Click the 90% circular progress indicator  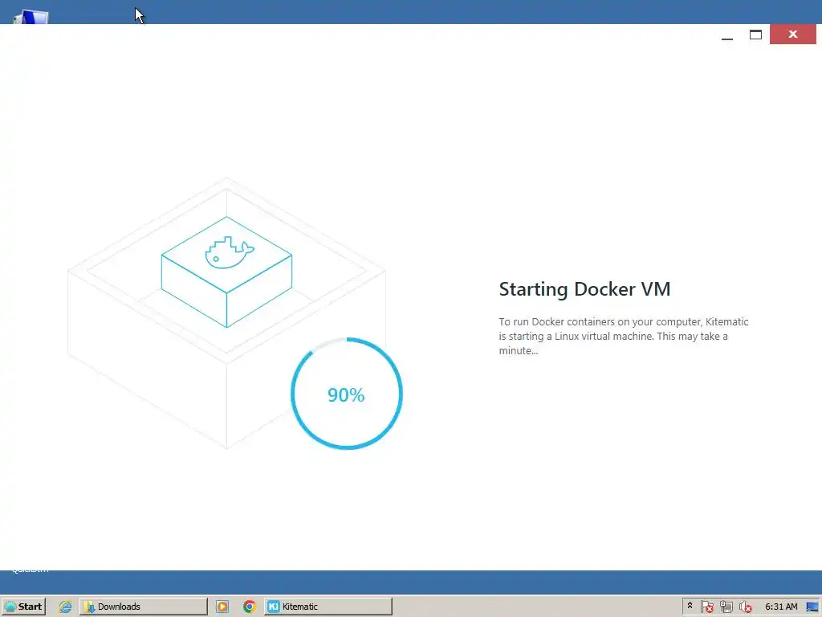(347, 394)
